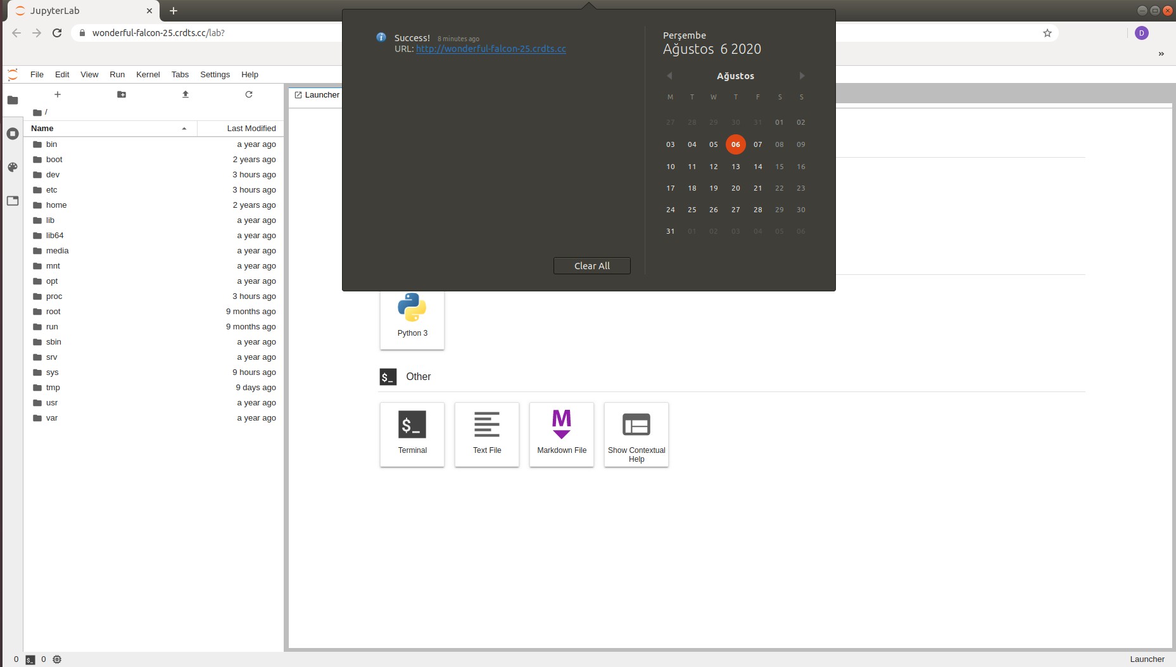The height and width of the screenshot is (667, 1176).
Task: Click the browser reload button
Action: tap(57, 33)
